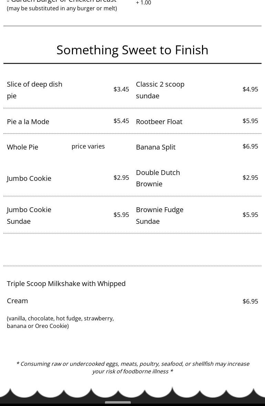Choose the Jumbo Cookie Sundae item
This screenshot has width=265, height=406.
tap(29, 215)
